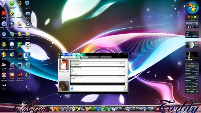Click the Timeline header in the Twitter gadget
The image size is (201, 113).
click(192, 66)
